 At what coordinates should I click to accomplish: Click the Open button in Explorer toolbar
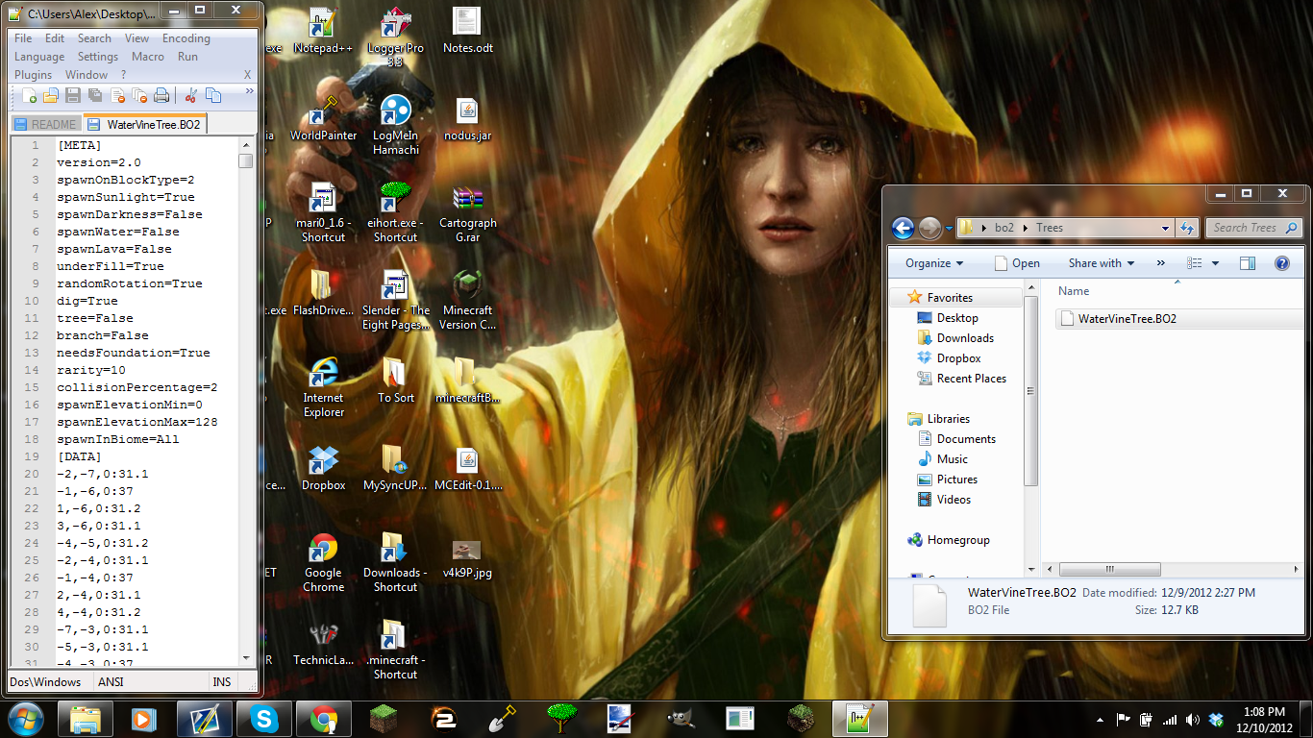pyautogui.click(x=1017, y=263)
